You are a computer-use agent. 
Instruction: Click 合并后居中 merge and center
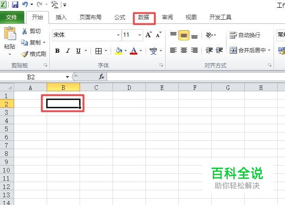point(247,50)
